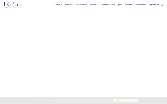Dismiss cookie banner with X icon
Screen dimensions: 167x104
click(164, 100)
